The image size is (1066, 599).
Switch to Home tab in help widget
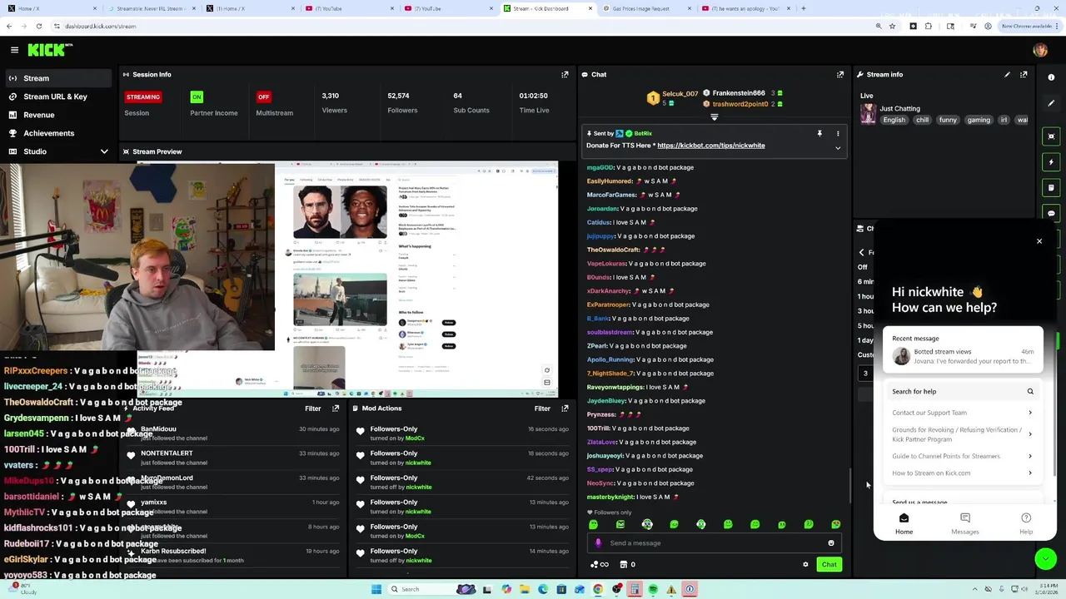[904, 524]
